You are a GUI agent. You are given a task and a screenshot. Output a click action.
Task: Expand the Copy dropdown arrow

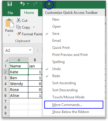click(x=34, y=27)
